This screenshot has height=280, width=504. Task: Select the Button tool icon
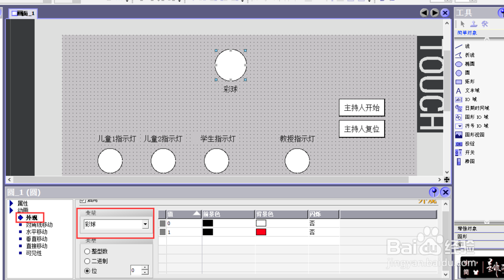pyautogui.click(x=459, y=144)
